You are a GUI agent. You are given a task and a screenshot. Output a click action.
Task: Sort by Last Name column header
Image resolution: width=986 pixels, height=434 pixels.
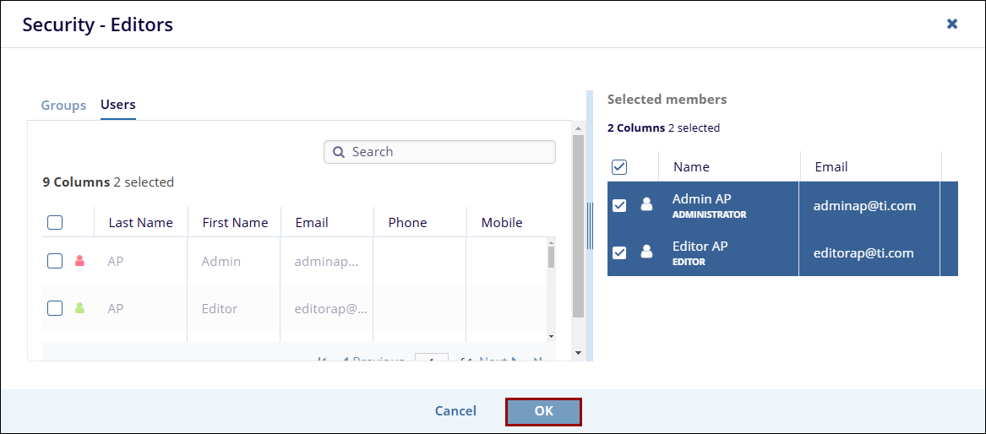140,223
